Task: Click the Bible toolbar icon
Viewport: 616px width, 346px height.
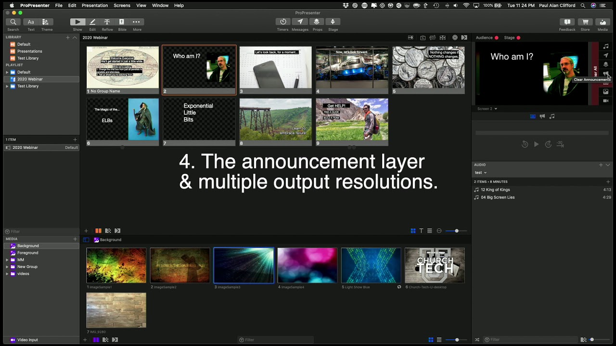Action: pos(122,22)
